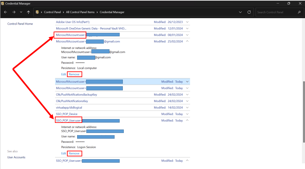Click Persistence Logon Session text
This screenshot has height=169, width=305.
point(79,147)
